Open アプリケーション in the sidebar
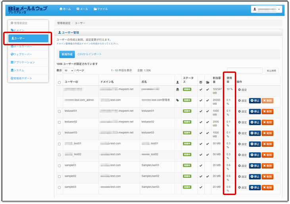 tap(23, 62)
